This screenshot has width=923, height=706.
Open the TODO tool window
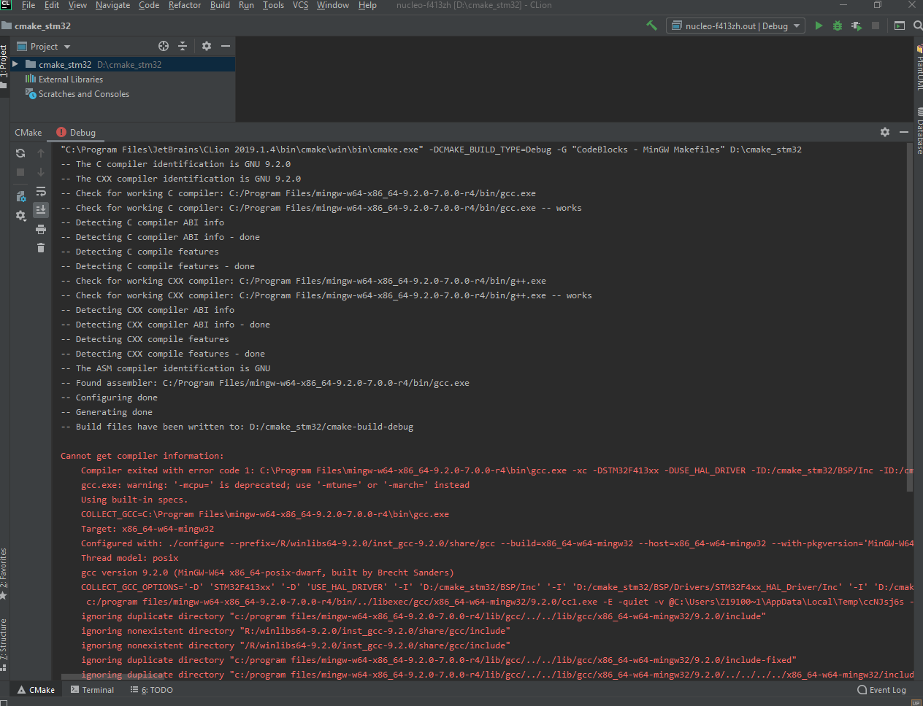[x=152, y=690]
